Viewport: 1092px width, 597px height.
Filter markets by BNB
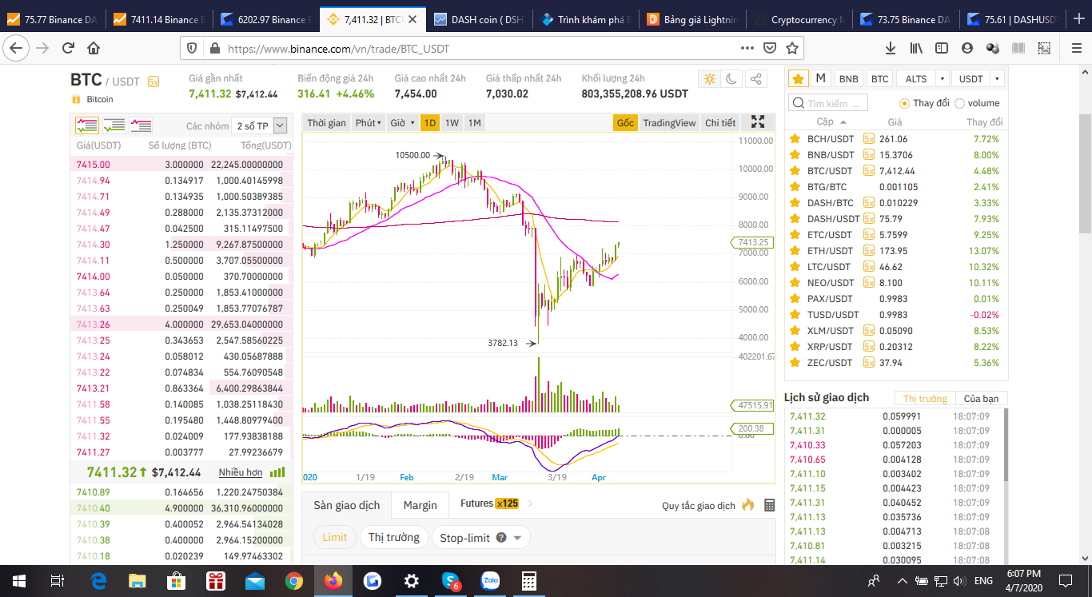pos(848,78)
